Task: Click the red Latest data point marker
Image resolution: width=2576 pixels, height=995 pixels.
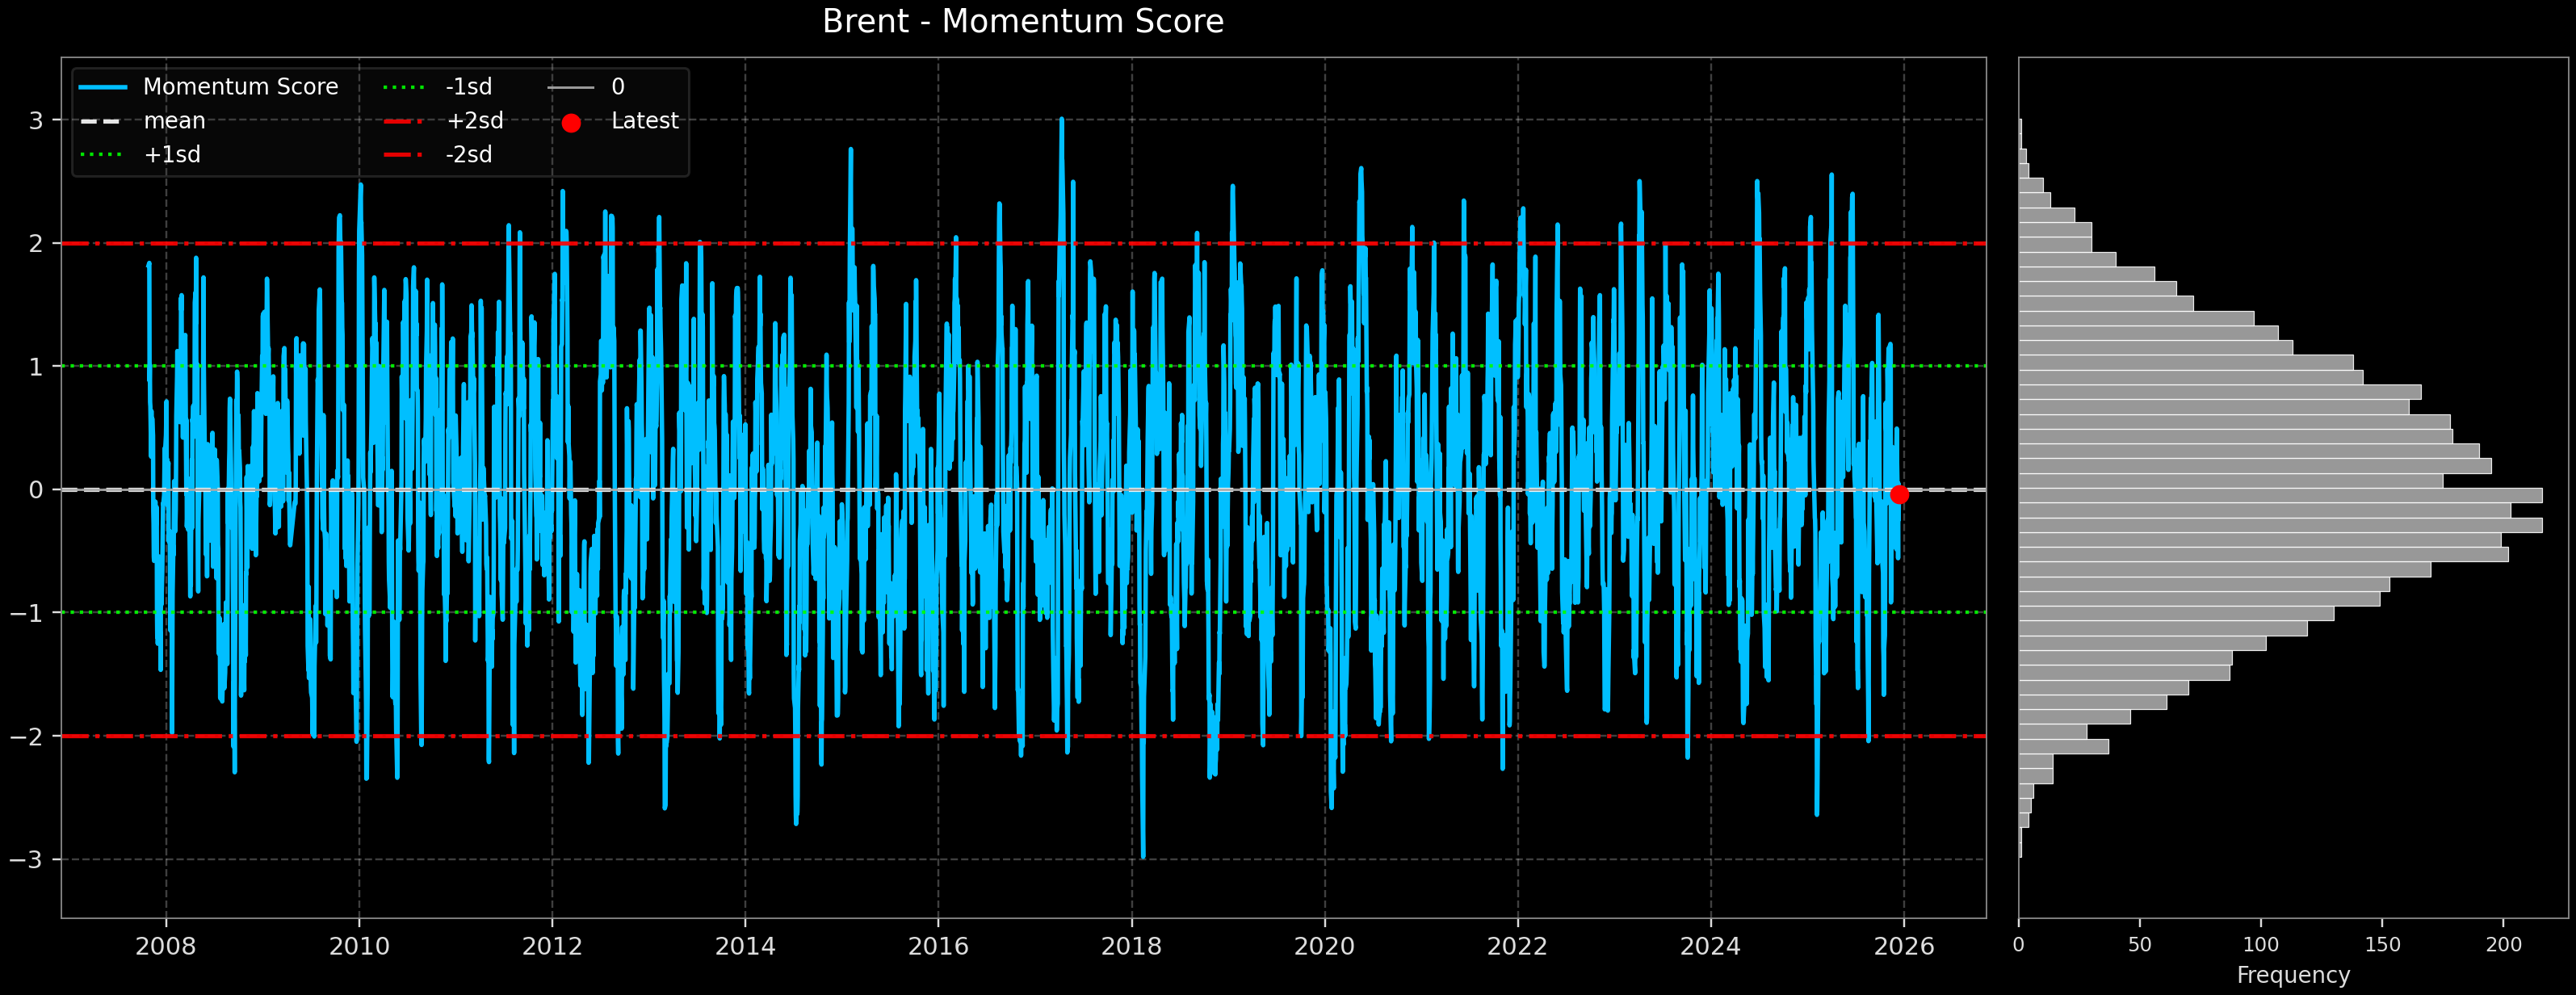Action: pyautogui.click(x=1899, y=494)
